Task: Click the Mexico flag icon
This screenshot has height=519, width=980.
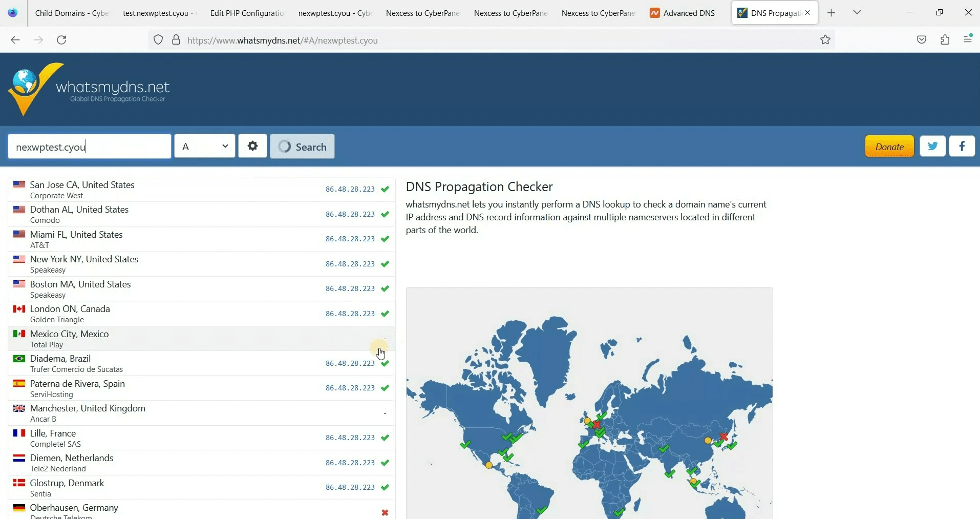Action: 19,334
